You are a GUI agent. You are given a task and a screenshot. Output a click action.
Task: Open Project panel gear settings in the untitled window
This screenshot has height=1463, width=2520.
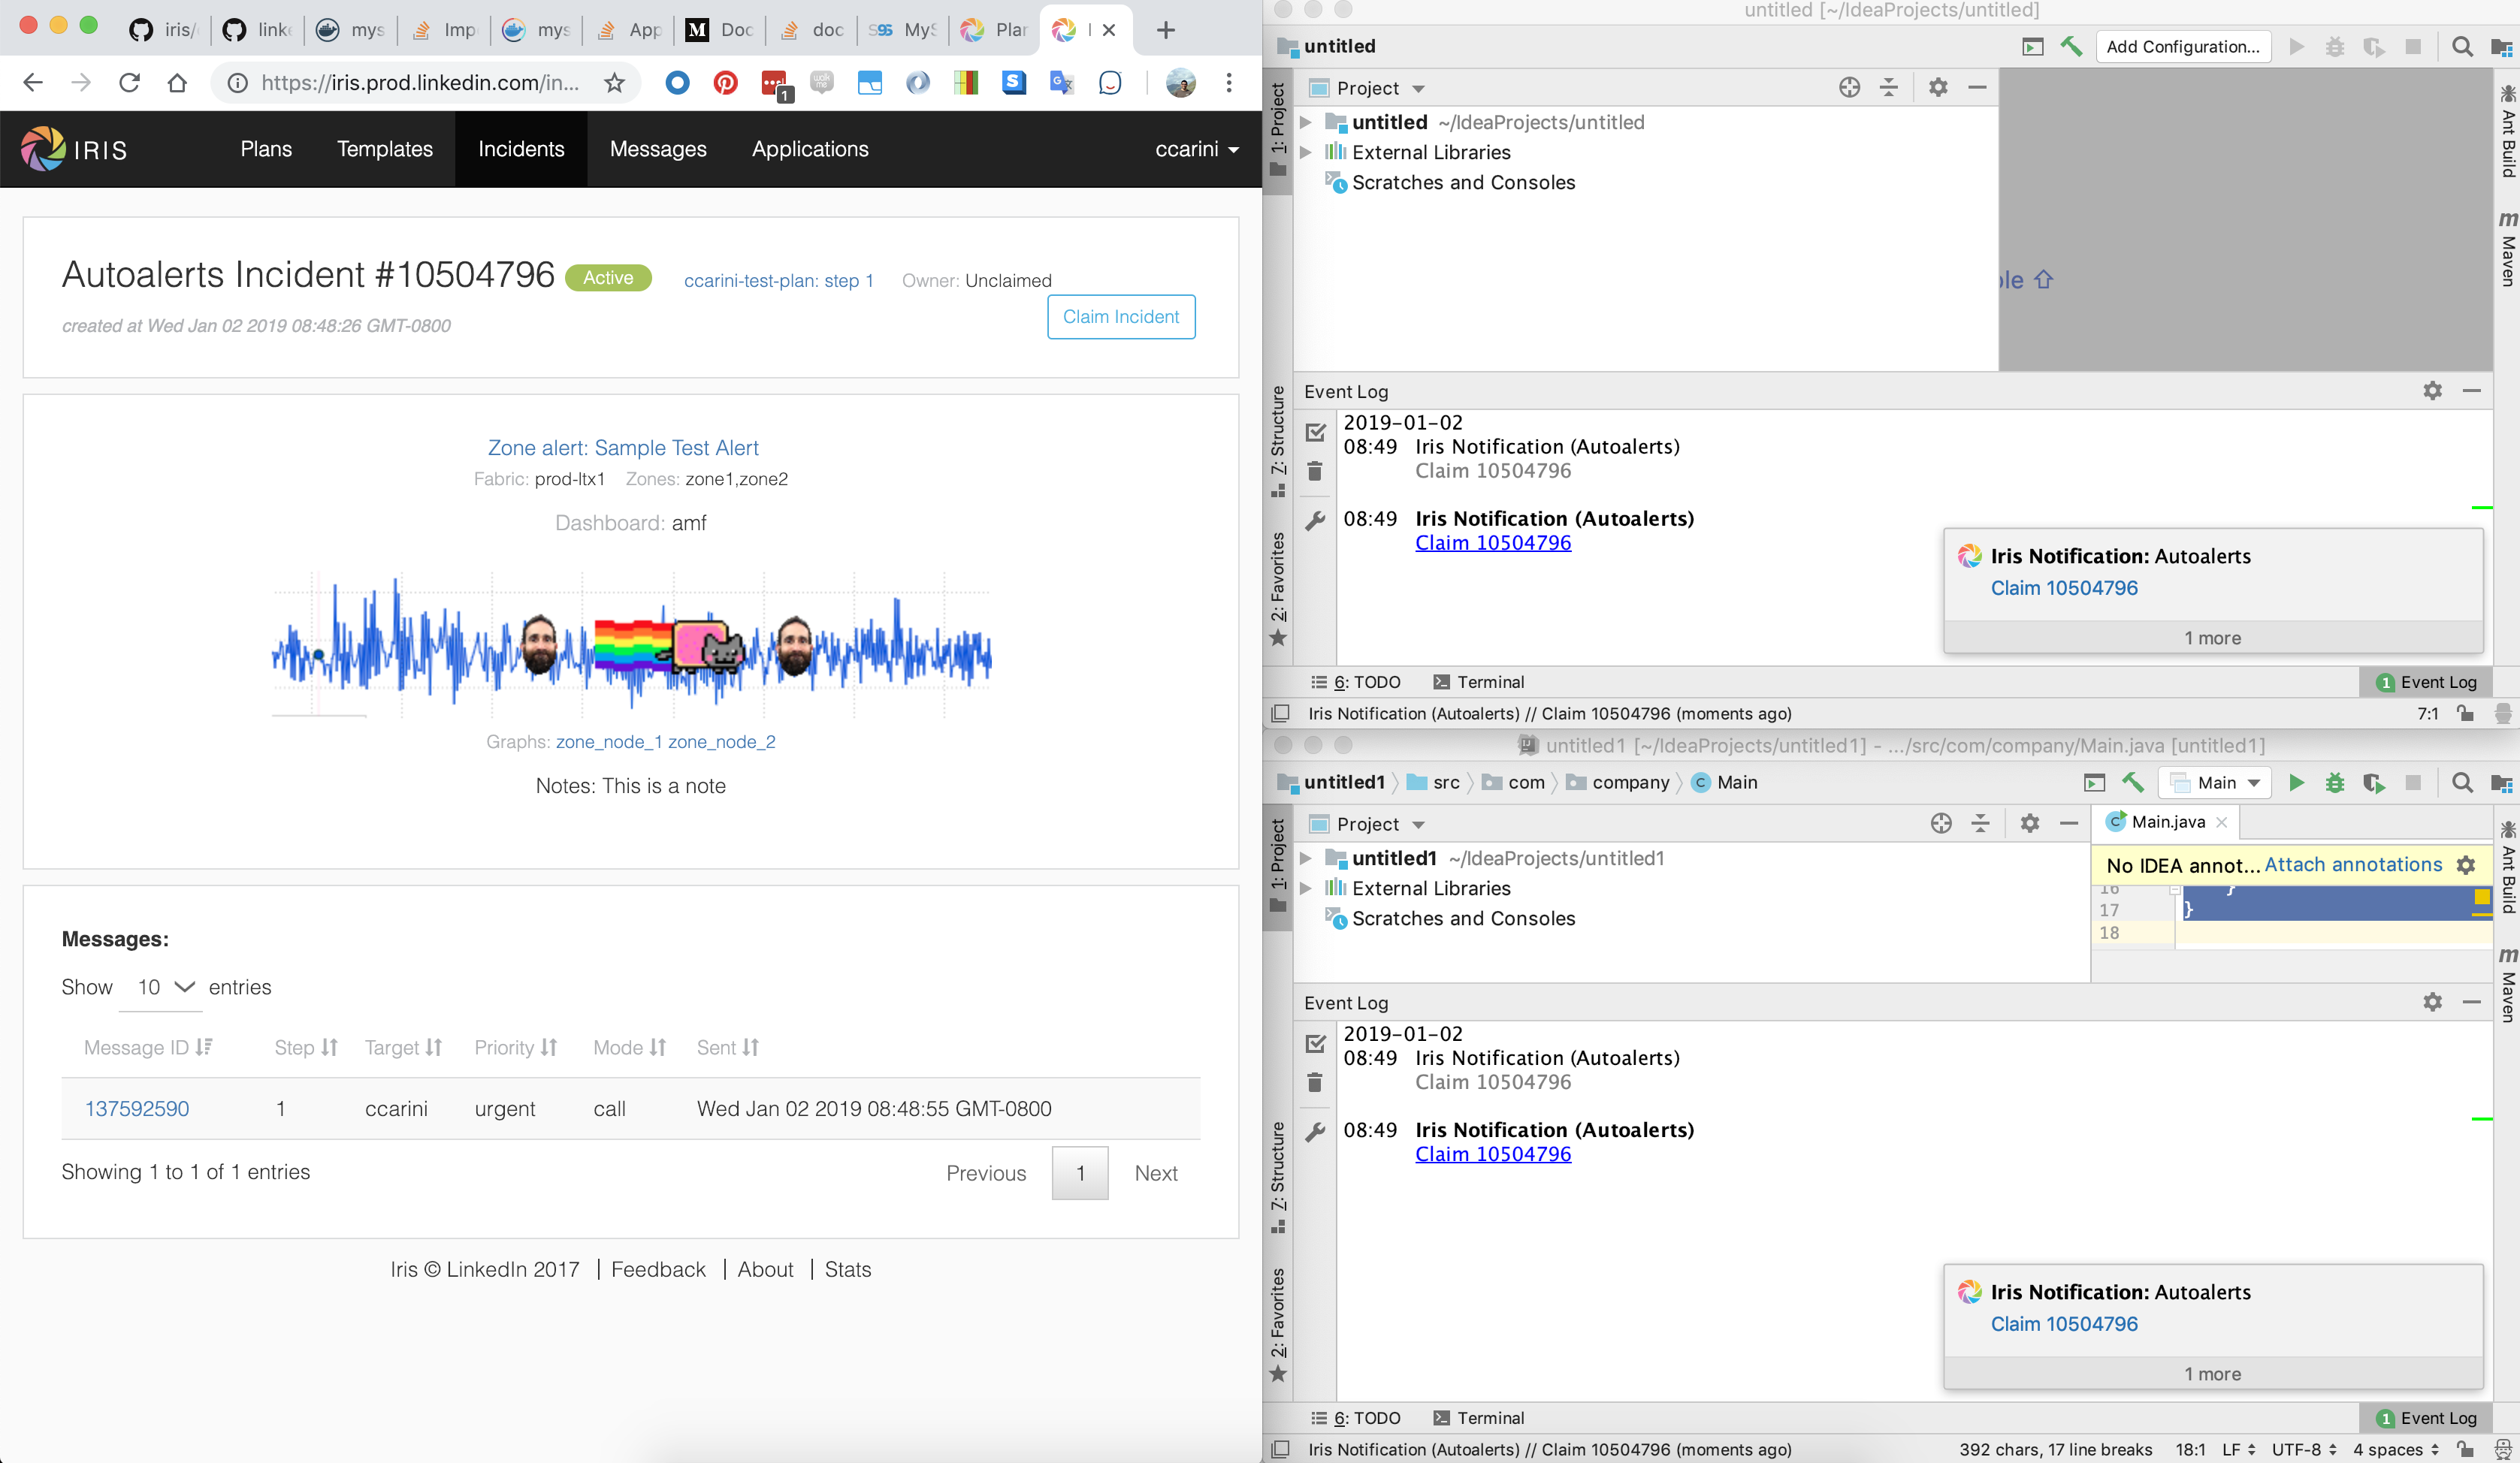point(1938,88)
